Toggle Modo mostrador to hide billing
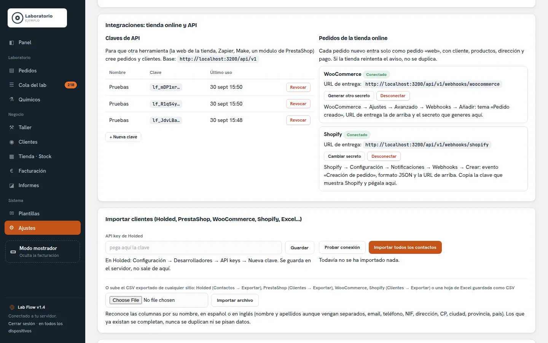Viewport: 548px width, 343px height. [43, 252]
